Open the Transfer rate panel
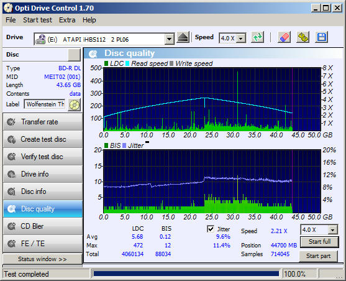346x281 pixels. click(x=43, y=122)
